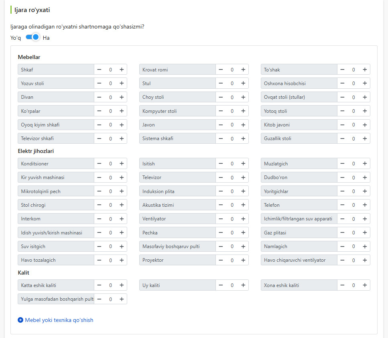Increase Xona eshik kaliti count
This screenshot has width=388, height=338.
365,285
